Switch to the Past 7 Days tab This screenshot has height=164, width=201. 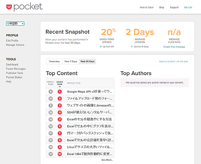point(71,61)
